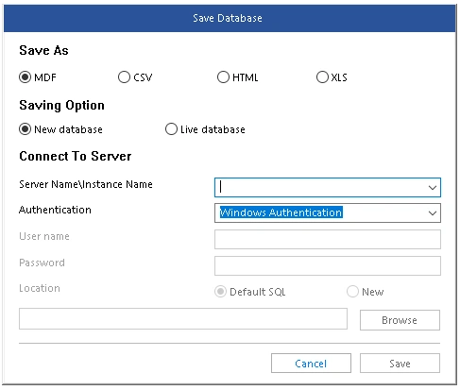Select the HTML radio option

223,77
